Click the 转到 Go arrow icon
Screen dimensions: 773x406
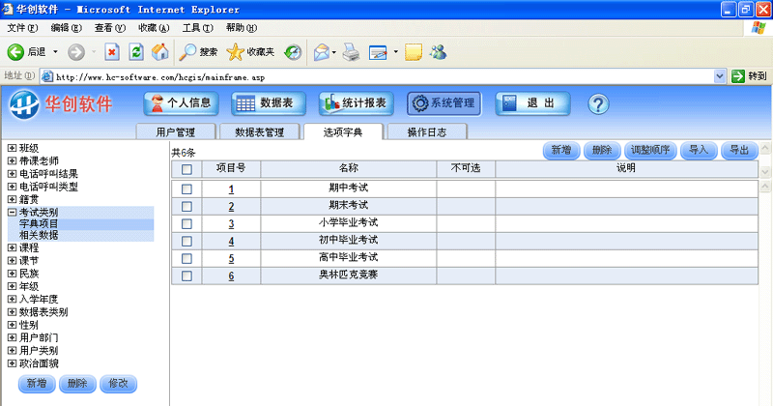pyautogui.click(x=737, y=76)
